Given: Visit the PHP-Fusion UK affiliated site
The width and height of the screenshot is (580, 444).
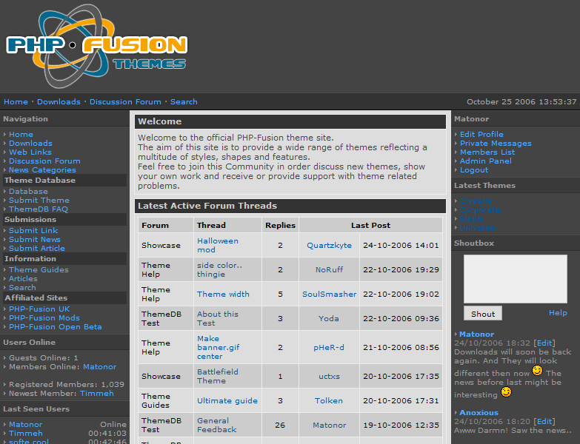Looking at the screenshot, I should [39, 309].
